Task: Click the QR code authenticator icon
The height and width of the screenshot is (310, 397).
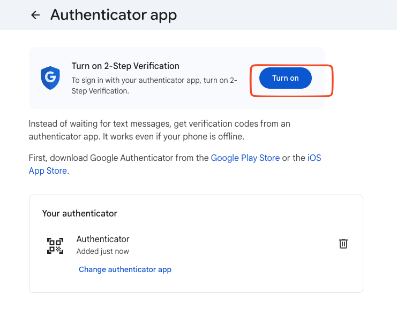Action: click(x=55, y=246)
